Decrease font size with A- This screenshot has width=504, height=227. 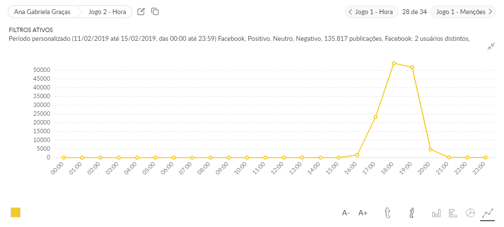click(346, 213)
